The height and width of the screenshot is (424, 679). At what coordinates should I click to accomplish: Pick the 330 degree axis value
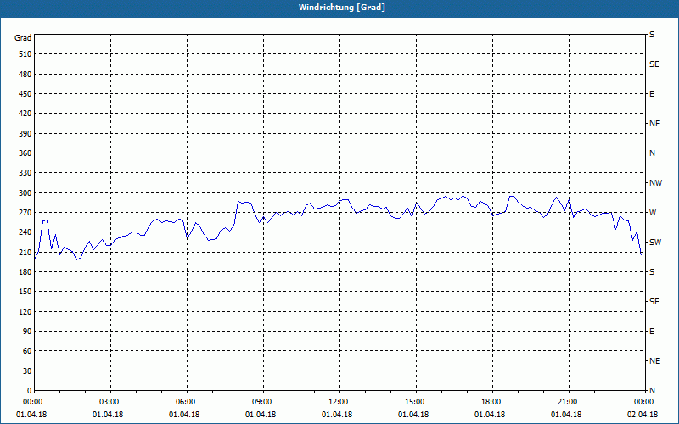pyautogui.click(x=25, y=173)
